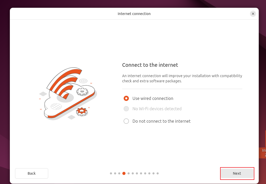Click the Internet connection window title
The width and height of the screenshot is (266, 184).
(x=134, y=14)
